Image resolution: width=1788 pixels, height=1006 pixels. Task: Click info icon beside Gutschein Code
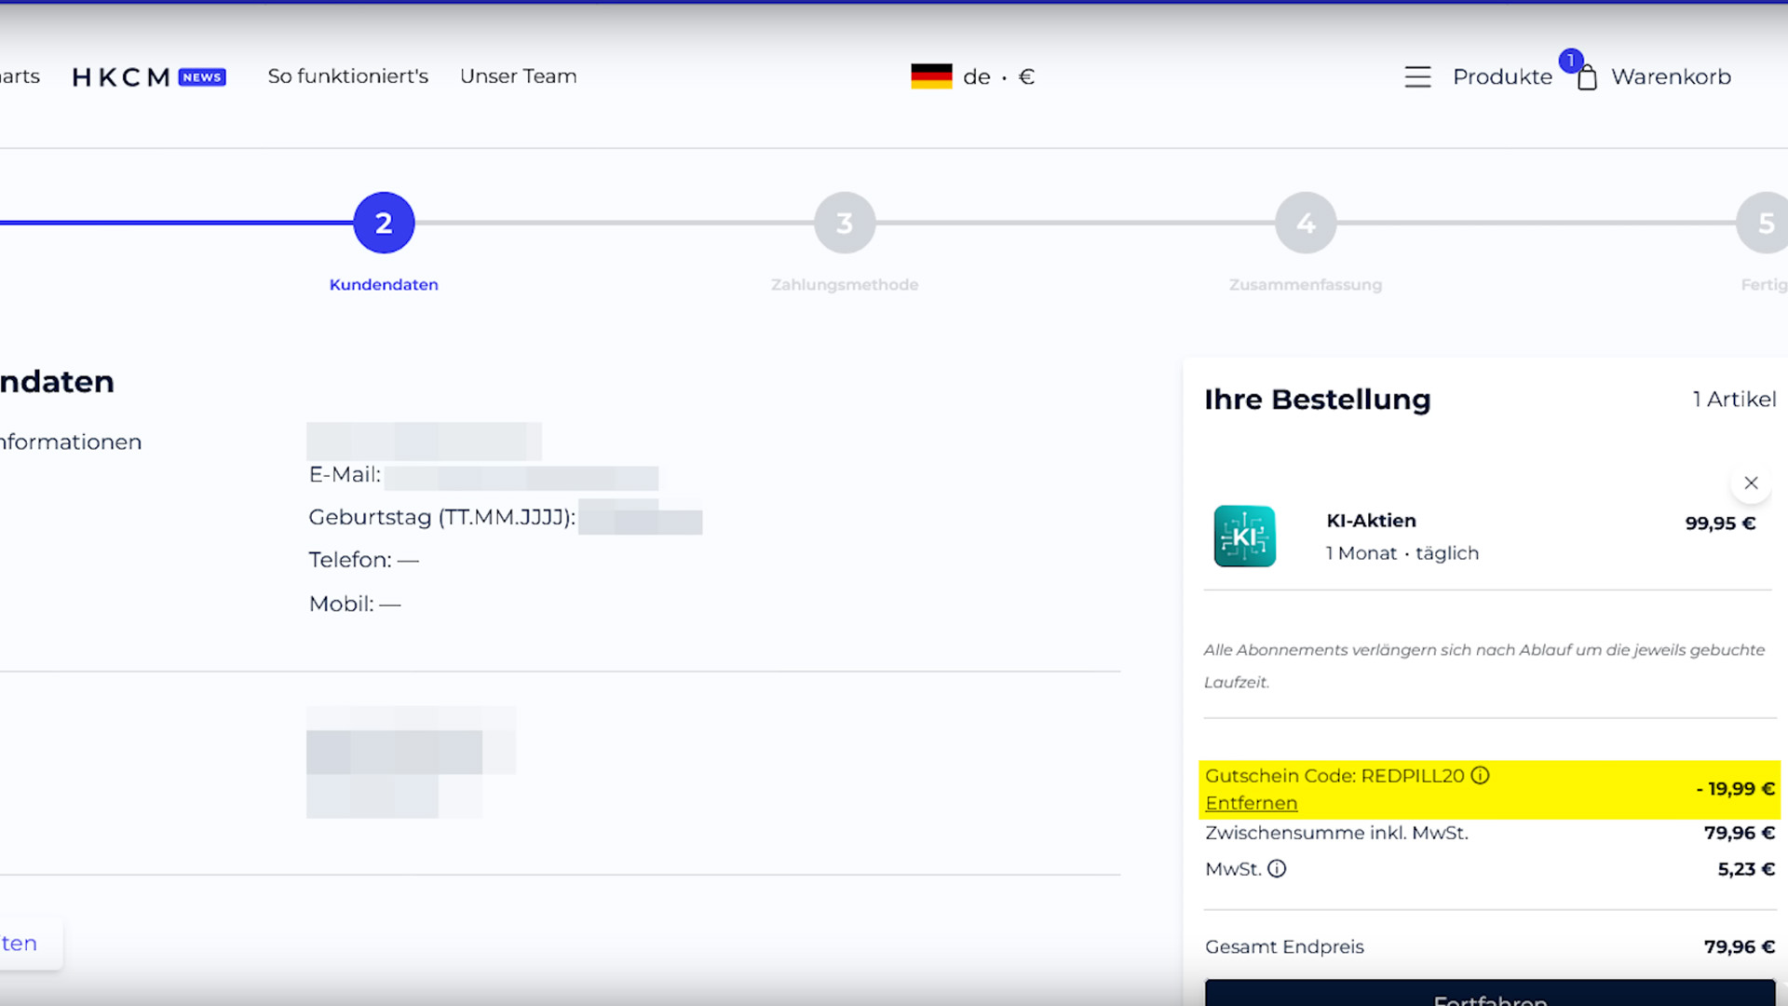(1480, 775)
